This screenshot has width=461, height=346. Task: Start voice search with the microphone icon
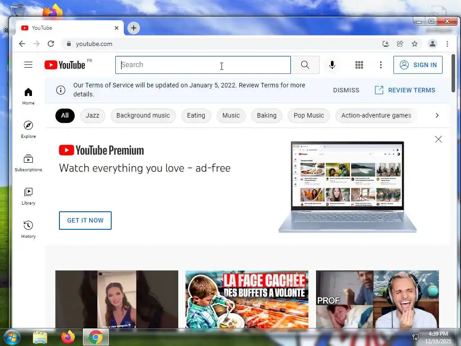(332, 65)
